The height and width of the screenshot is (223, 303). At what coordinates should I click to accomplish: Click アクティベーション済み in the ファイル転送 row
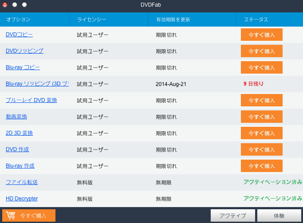pos(273,182)
